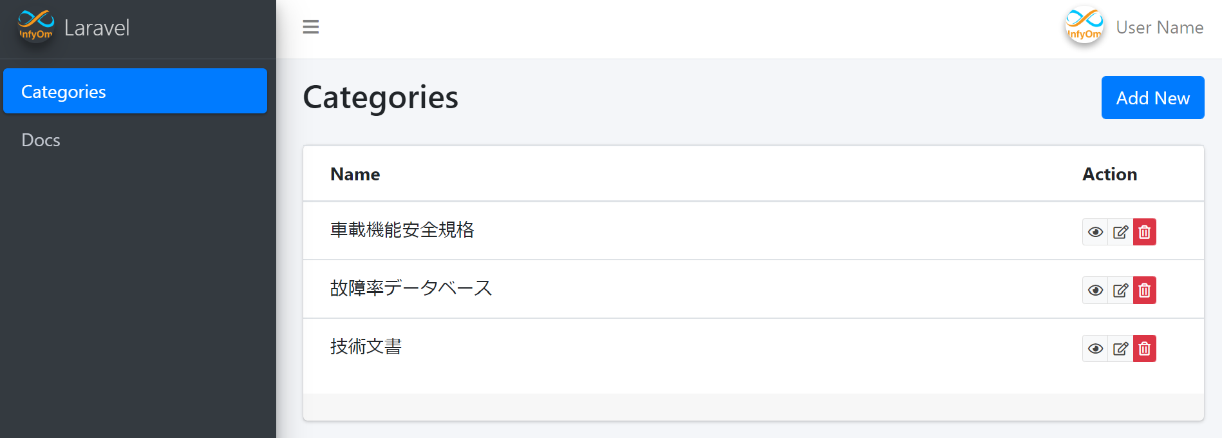Click the blue Categories highlight bar
This screenshot has height=438, width=1222.
pyautogui.click(x=135, y=91)
